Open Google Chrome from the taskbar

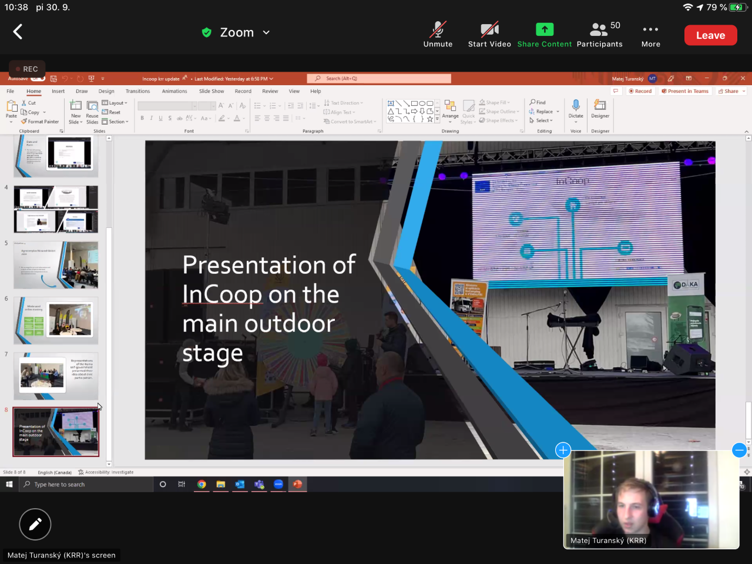pyautogui.click(x=202, y=484)
